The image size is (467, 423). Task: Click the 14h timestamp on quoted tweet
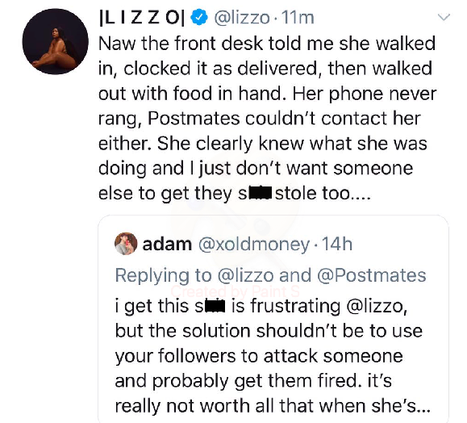pyautogui.click(x=337, y=245)
